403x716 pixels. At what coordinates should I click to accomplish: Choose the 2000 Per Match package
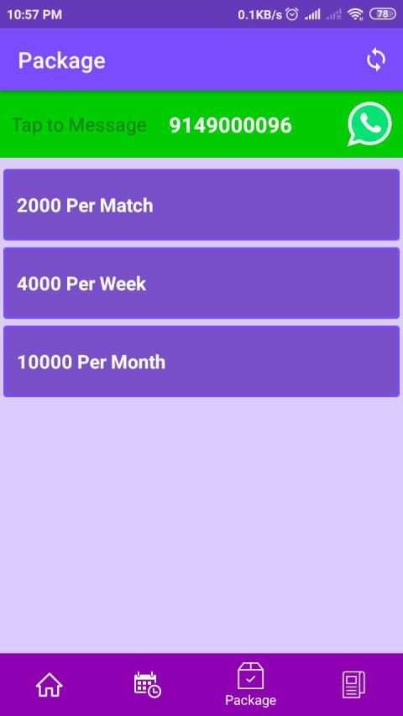(201, 205)
